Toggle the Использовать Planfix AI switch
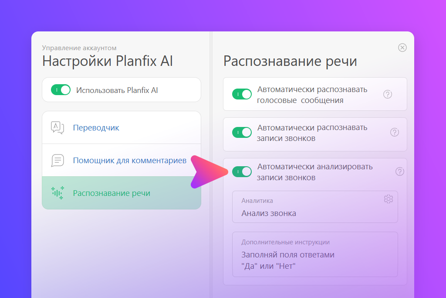This screenshot has height=298, width=446. [61, 90]
